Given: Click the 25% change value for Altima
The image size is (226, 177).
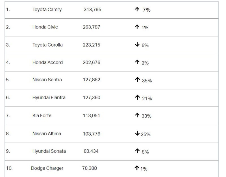Looking at the screenshot, I should coord(145,134).
